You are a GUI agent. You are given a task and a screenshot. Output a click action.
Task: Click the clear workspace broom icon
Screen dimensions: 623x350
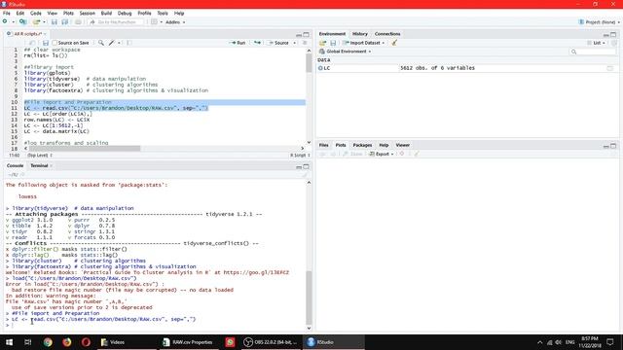(394, 43)
